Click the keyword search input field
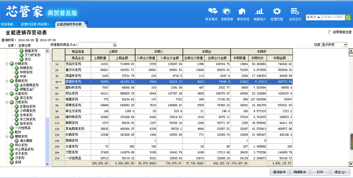Screen dimensions: 353x178 (333, 17)
